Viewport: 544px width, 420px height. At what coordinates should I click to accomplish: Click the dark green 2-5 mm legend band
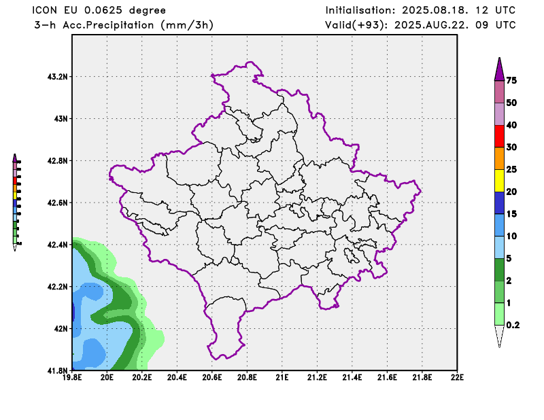click(499, 270)
